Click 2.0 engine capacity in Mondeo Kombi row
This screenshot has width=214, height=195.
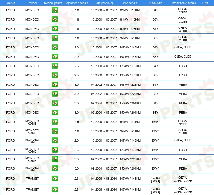pos(76,140)
